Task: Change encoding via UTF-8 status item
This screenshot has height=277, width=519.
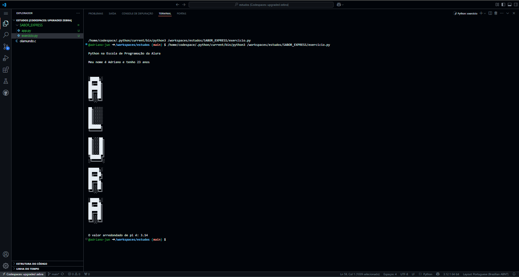Action: pyautogui.click(x=404, y=274)
